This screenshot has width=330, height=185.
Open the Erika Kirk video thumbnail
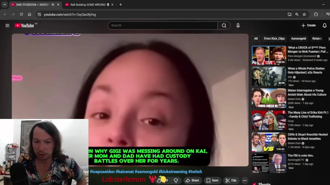(x=269, y=120)
